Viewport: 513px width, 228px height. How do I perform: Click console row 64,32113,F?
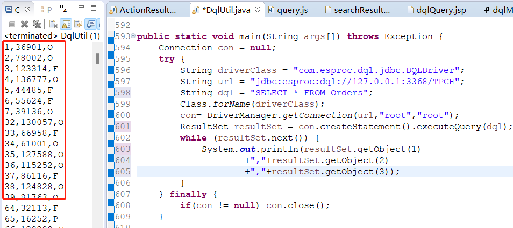point(31,208)
